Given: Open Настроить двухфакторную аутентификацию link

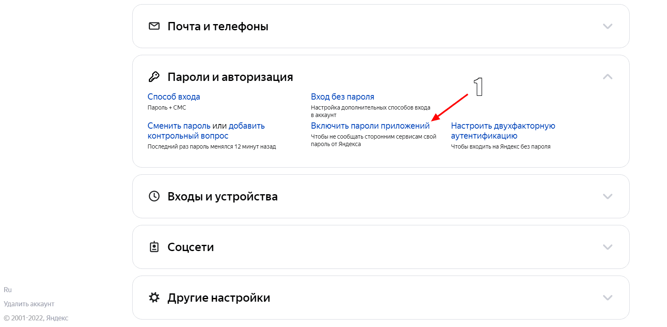Looking at the screenshot, I should point(502,126).
